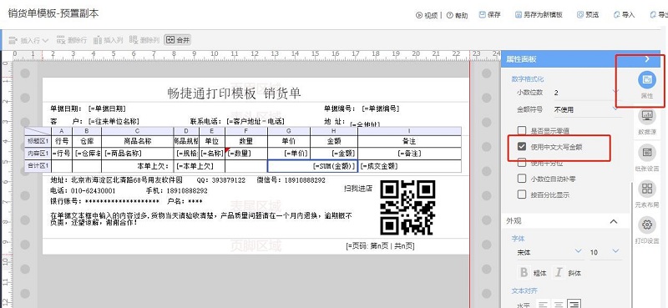
Task: Select the [=单据日期] field
Action: tap(107, 109)
